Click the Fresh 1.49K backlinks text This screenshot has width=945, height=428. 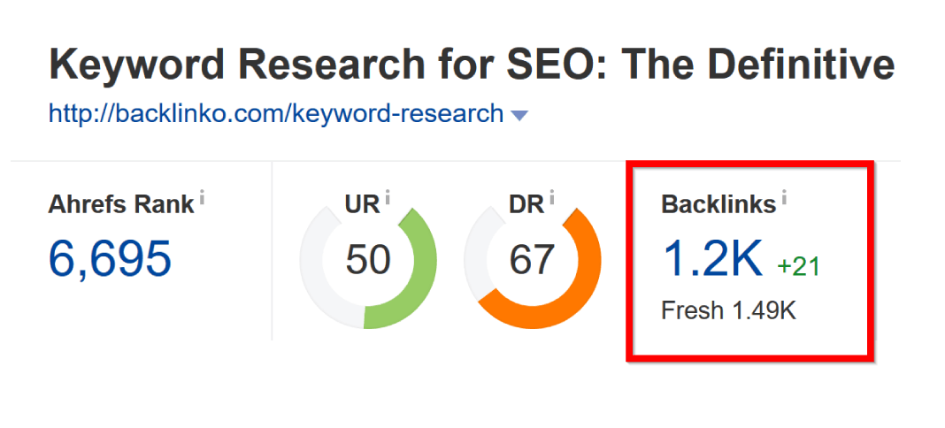tap(728, 310)
